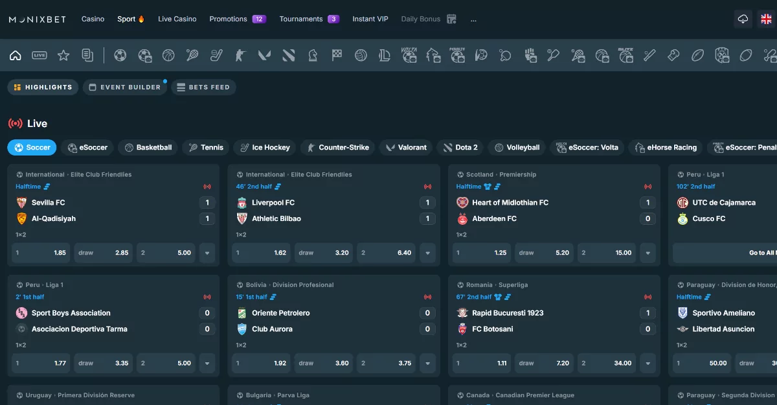This screenshot has width=777, height=405.
Task: Switch to the Bets Feed tab
Action: click(203, 87)
